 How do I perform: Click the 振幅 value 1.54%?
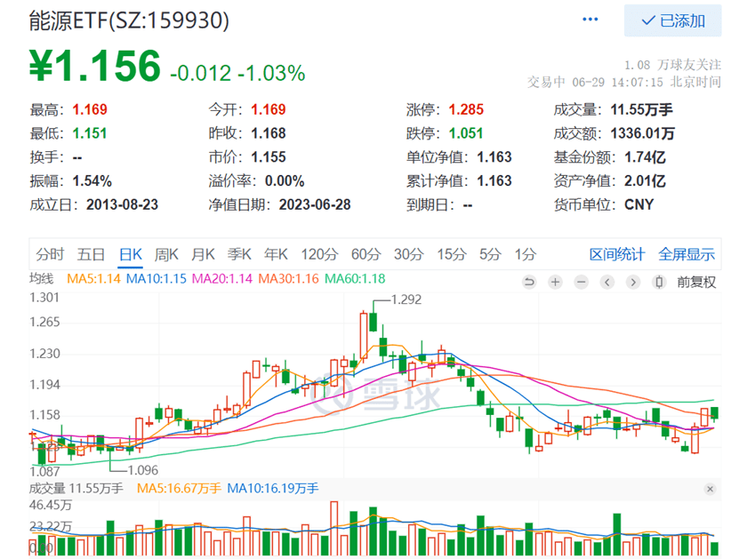(92, 180)
